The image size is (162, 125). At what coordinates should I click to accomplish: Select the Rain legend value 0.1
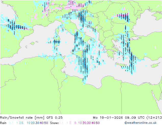pos(11,123)
